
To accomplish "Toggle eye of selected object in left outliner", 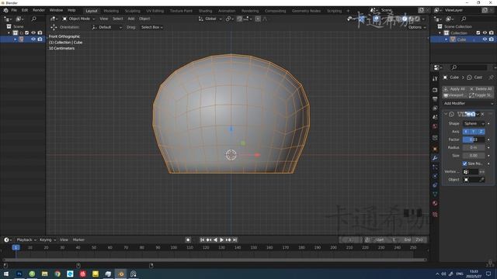I will tap(33, 40).
